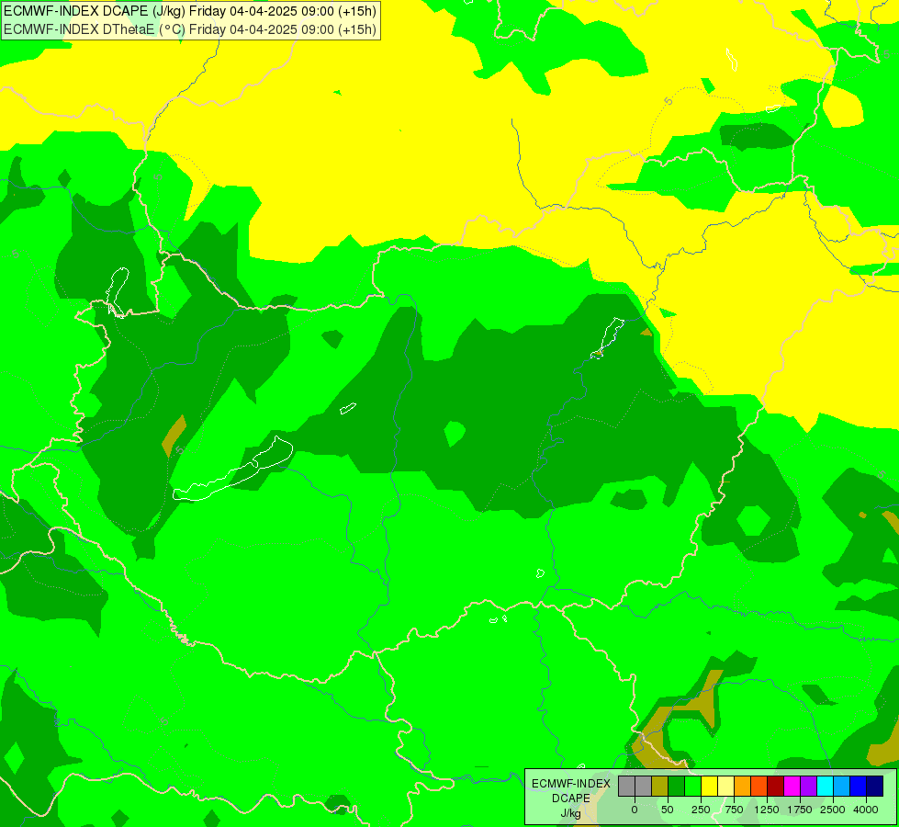
Task: Click the bright green legend swatch
Action: 692,787
